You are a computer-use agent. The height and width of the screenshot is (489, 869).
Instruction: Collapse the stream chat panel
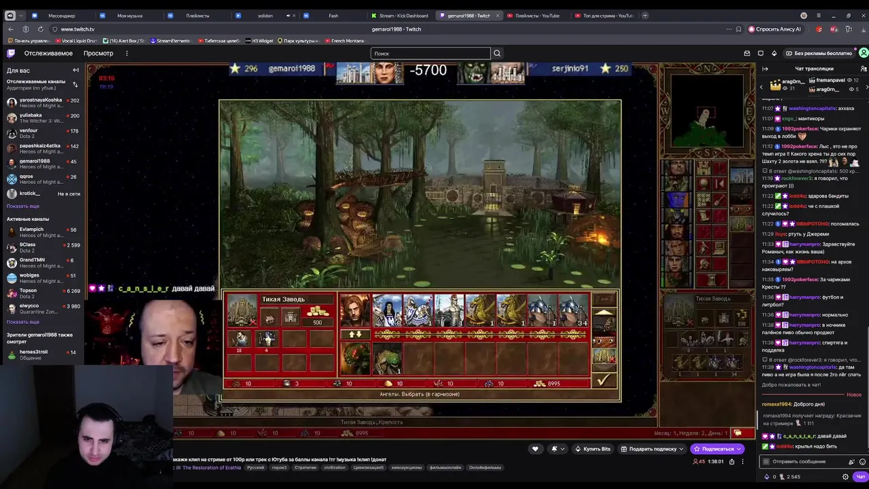pos(765,69)
